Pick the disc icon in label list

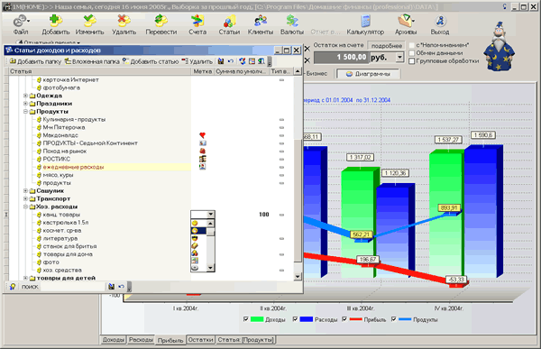coord(195,268)
